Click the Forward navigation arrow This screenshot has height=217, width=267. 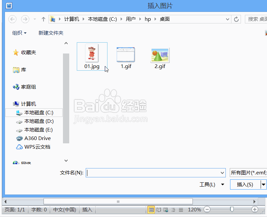click(x=25, y=19)
